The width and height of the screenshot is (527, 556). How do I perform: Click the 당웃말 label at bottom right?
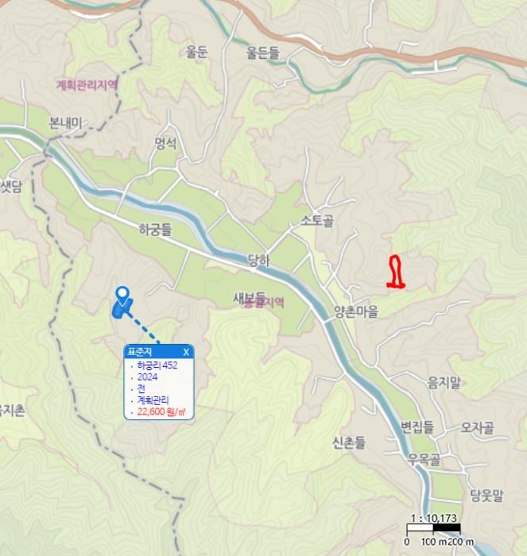coord(486,495)
